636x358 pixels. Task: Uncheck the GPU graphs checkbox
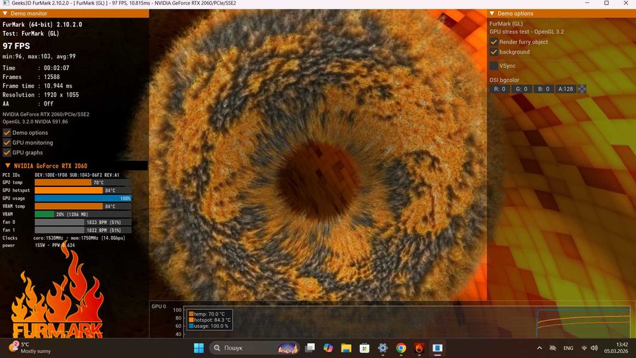[x=6, y=153]
